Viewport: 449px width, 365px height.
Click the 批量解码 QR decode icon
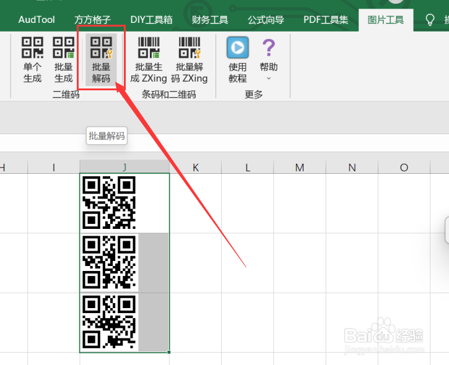point(101,48)
